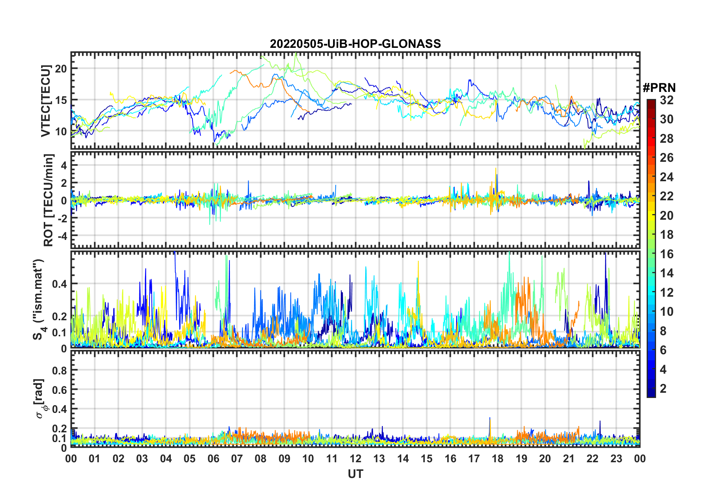
Task: Select the UT hour tick label "03"
Action: (x=142, y=459)
